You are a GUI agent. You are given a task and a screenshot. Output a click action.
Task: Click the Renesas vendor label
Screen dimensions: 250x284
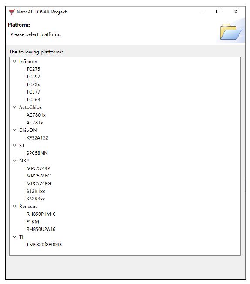(28, 206)
